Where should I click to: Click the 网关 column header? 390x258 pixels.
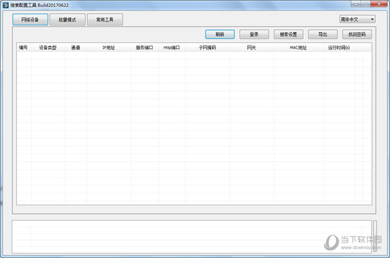[x=252, y=47]
